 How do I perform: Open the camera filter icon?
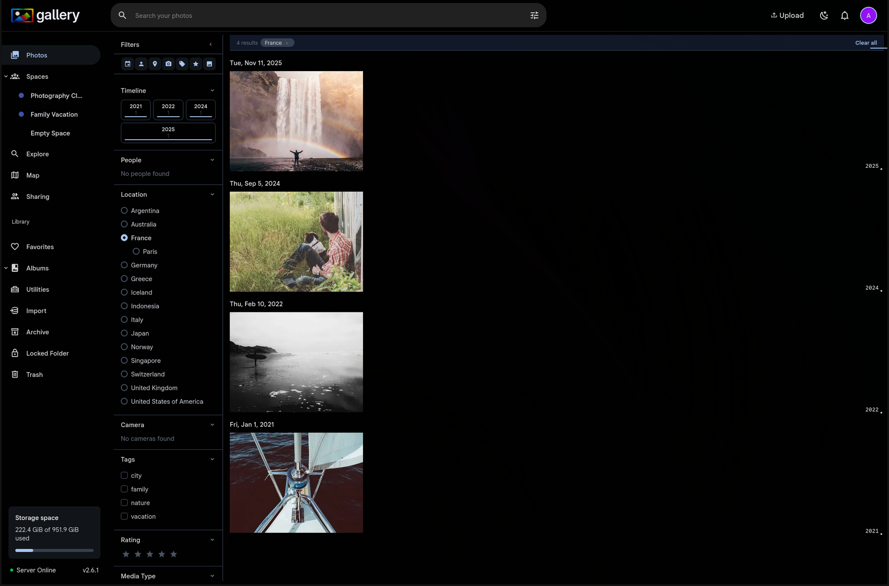[x=169, y=64]
